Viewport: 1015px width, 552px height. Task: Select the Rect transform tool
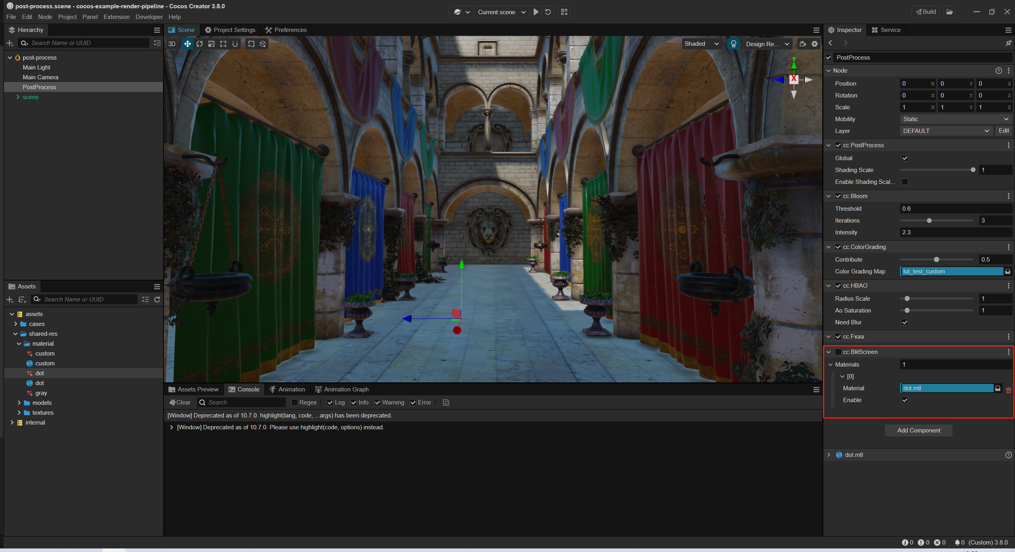point(224,44)
